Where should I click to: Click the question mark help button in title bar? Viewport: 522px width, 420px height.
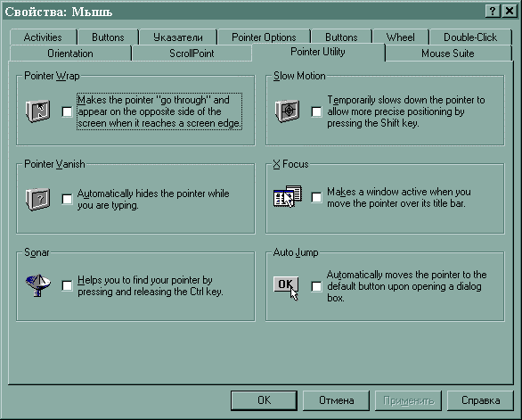click(x=493, y=12)
